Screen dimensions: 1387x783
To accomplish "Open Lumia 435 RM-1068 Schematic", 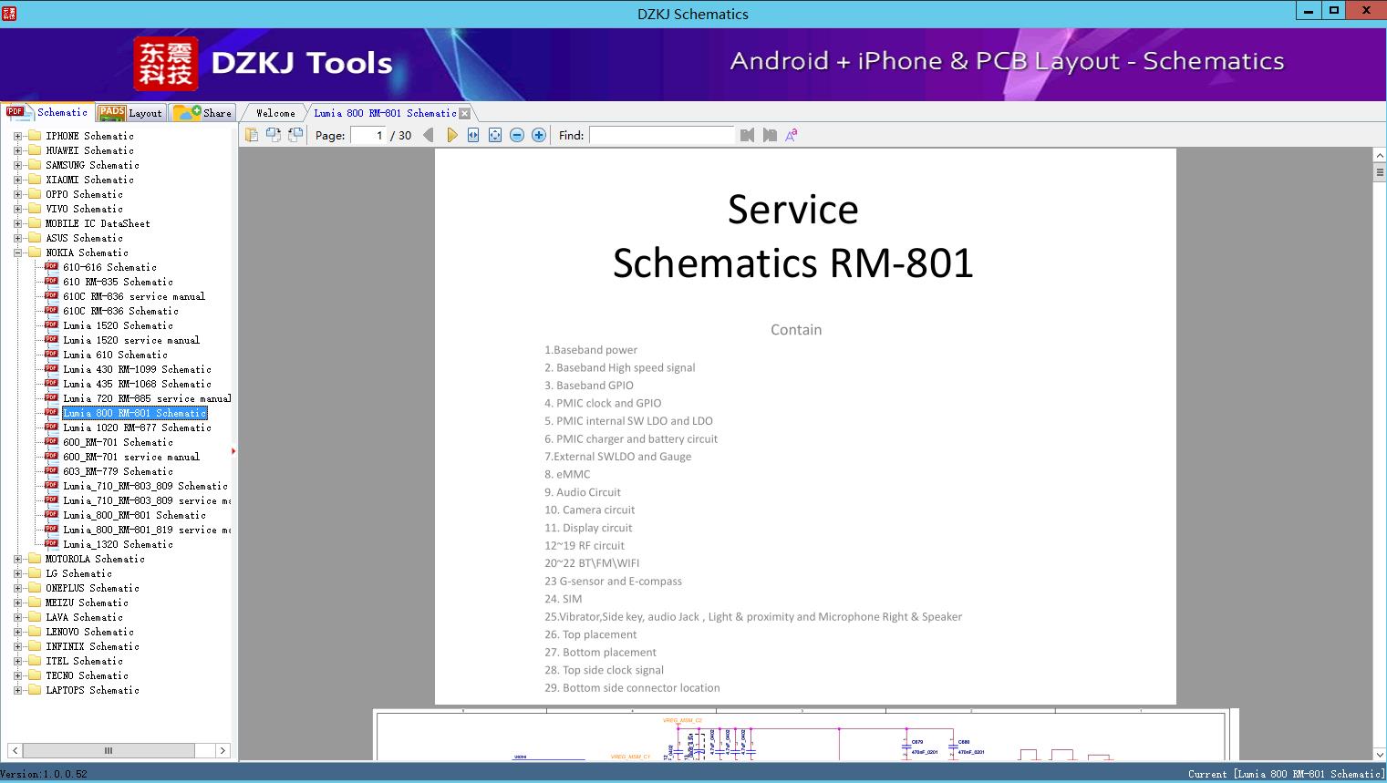I will coord(137,384).
